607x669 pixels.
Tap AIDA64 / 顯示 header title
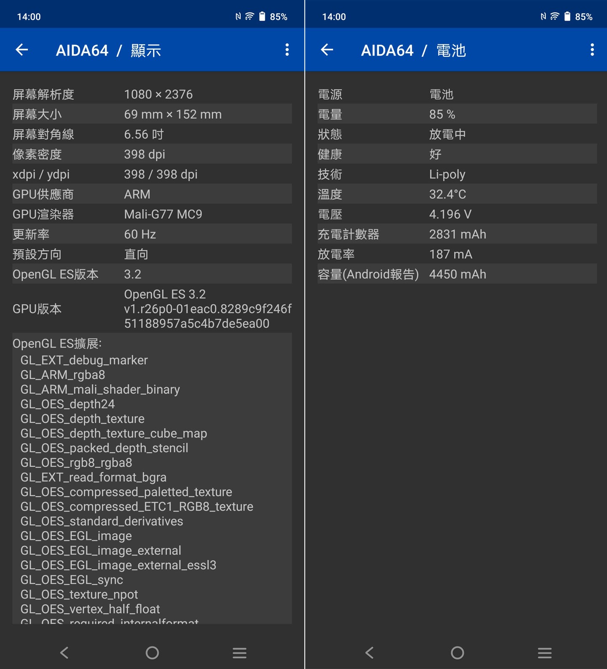tap(109, 51)
